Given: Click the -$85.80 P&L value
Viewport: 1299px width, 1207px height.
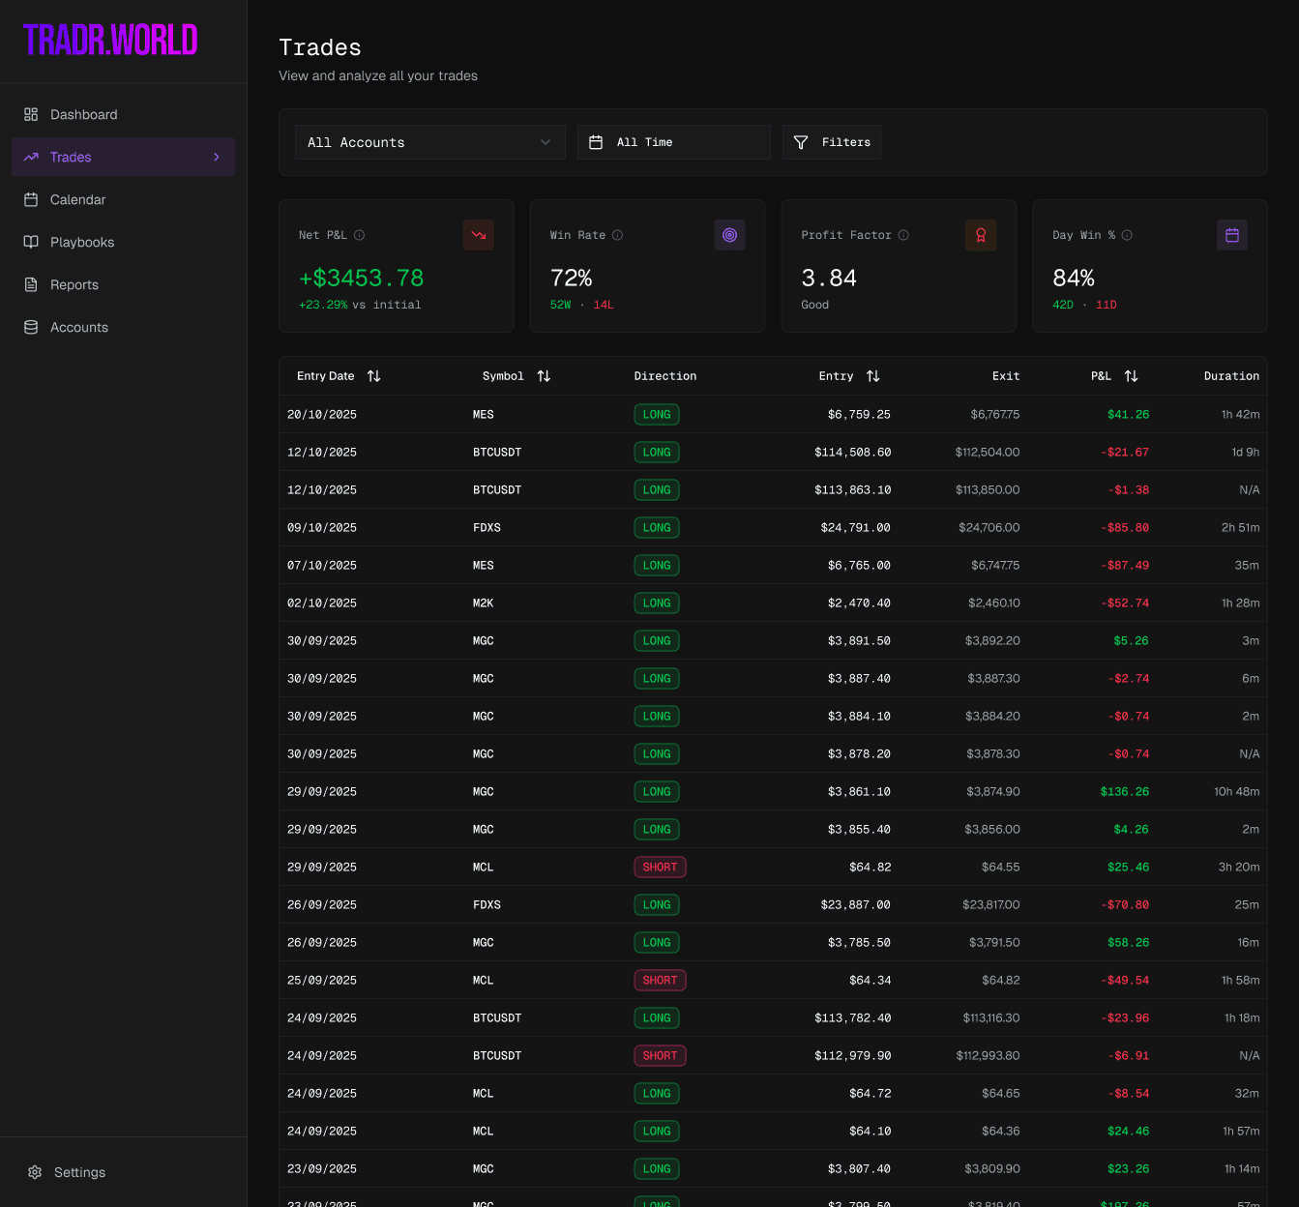Looking at the screenshot, I should [1125, 527].
